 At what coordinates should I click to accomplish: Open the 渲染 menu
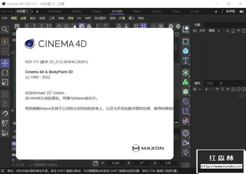coord(112,18)
